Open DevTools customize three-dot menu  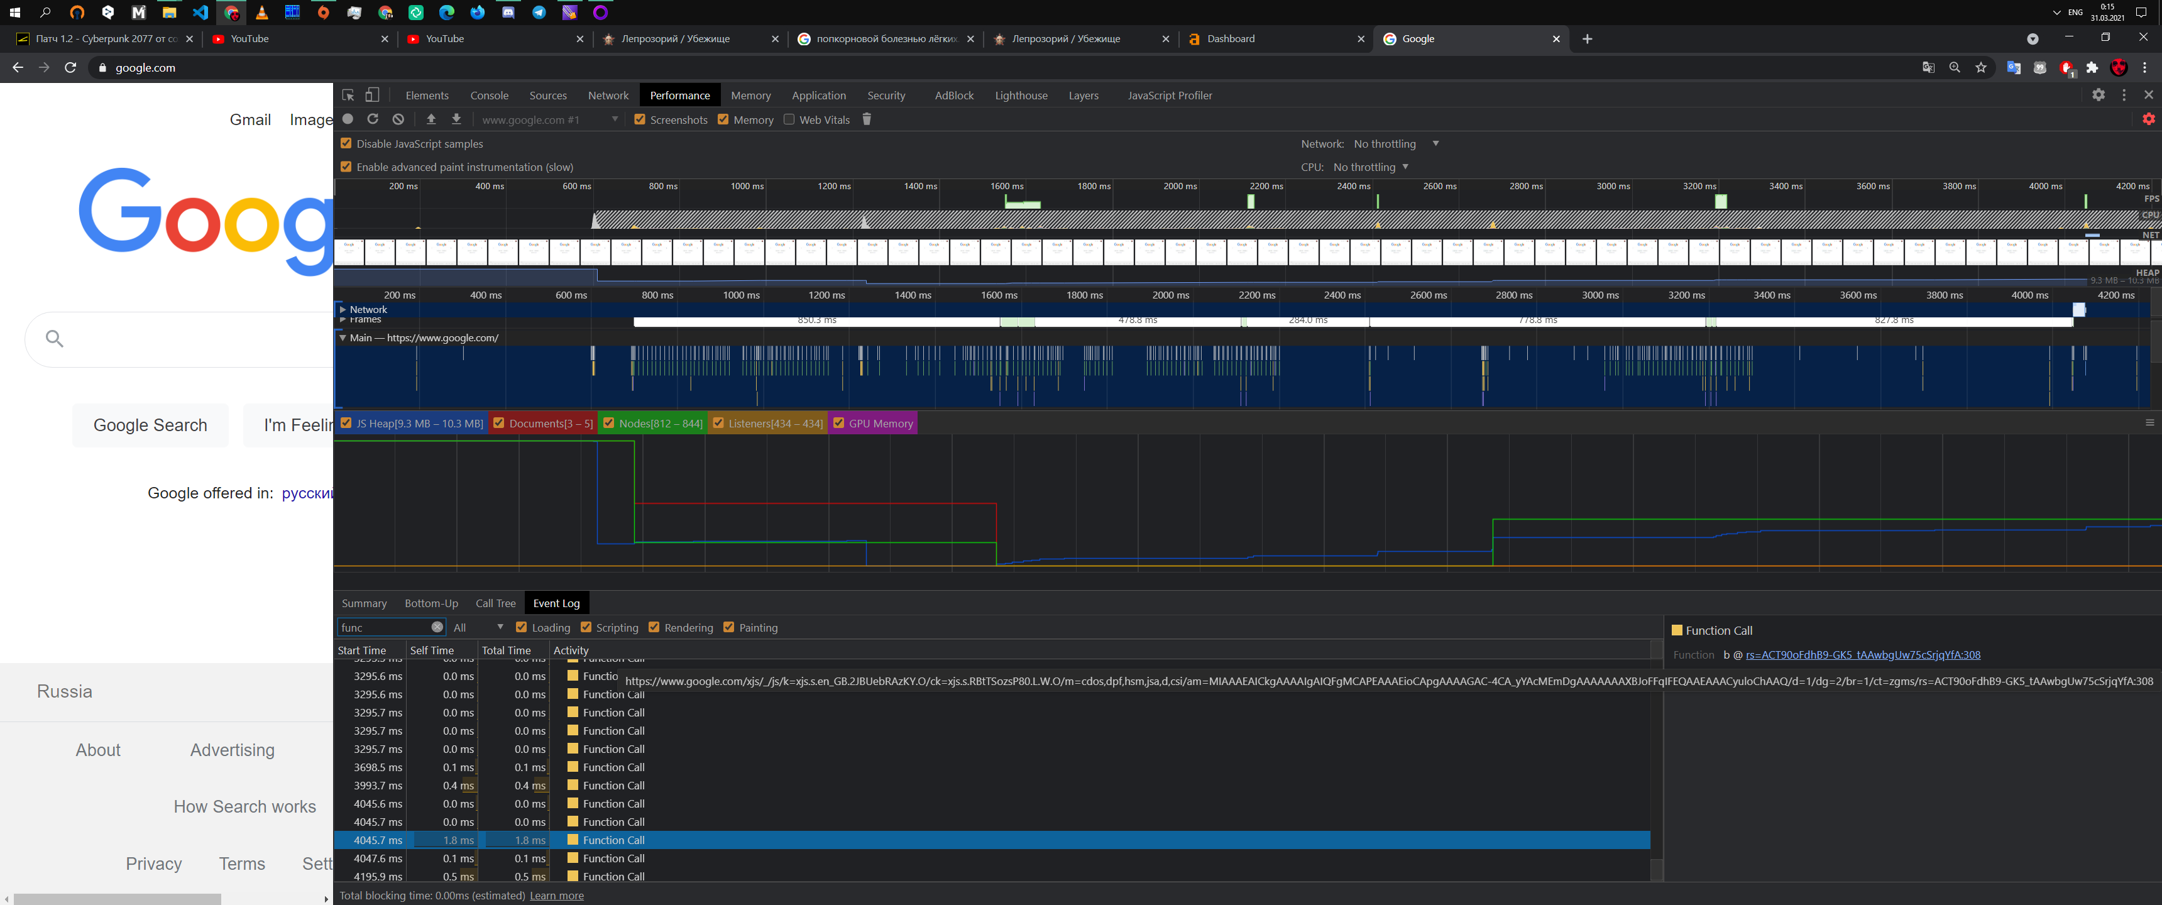[x=2124, y=95]
